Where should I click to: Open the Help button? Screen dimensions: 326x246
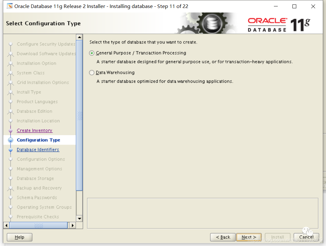19,237
